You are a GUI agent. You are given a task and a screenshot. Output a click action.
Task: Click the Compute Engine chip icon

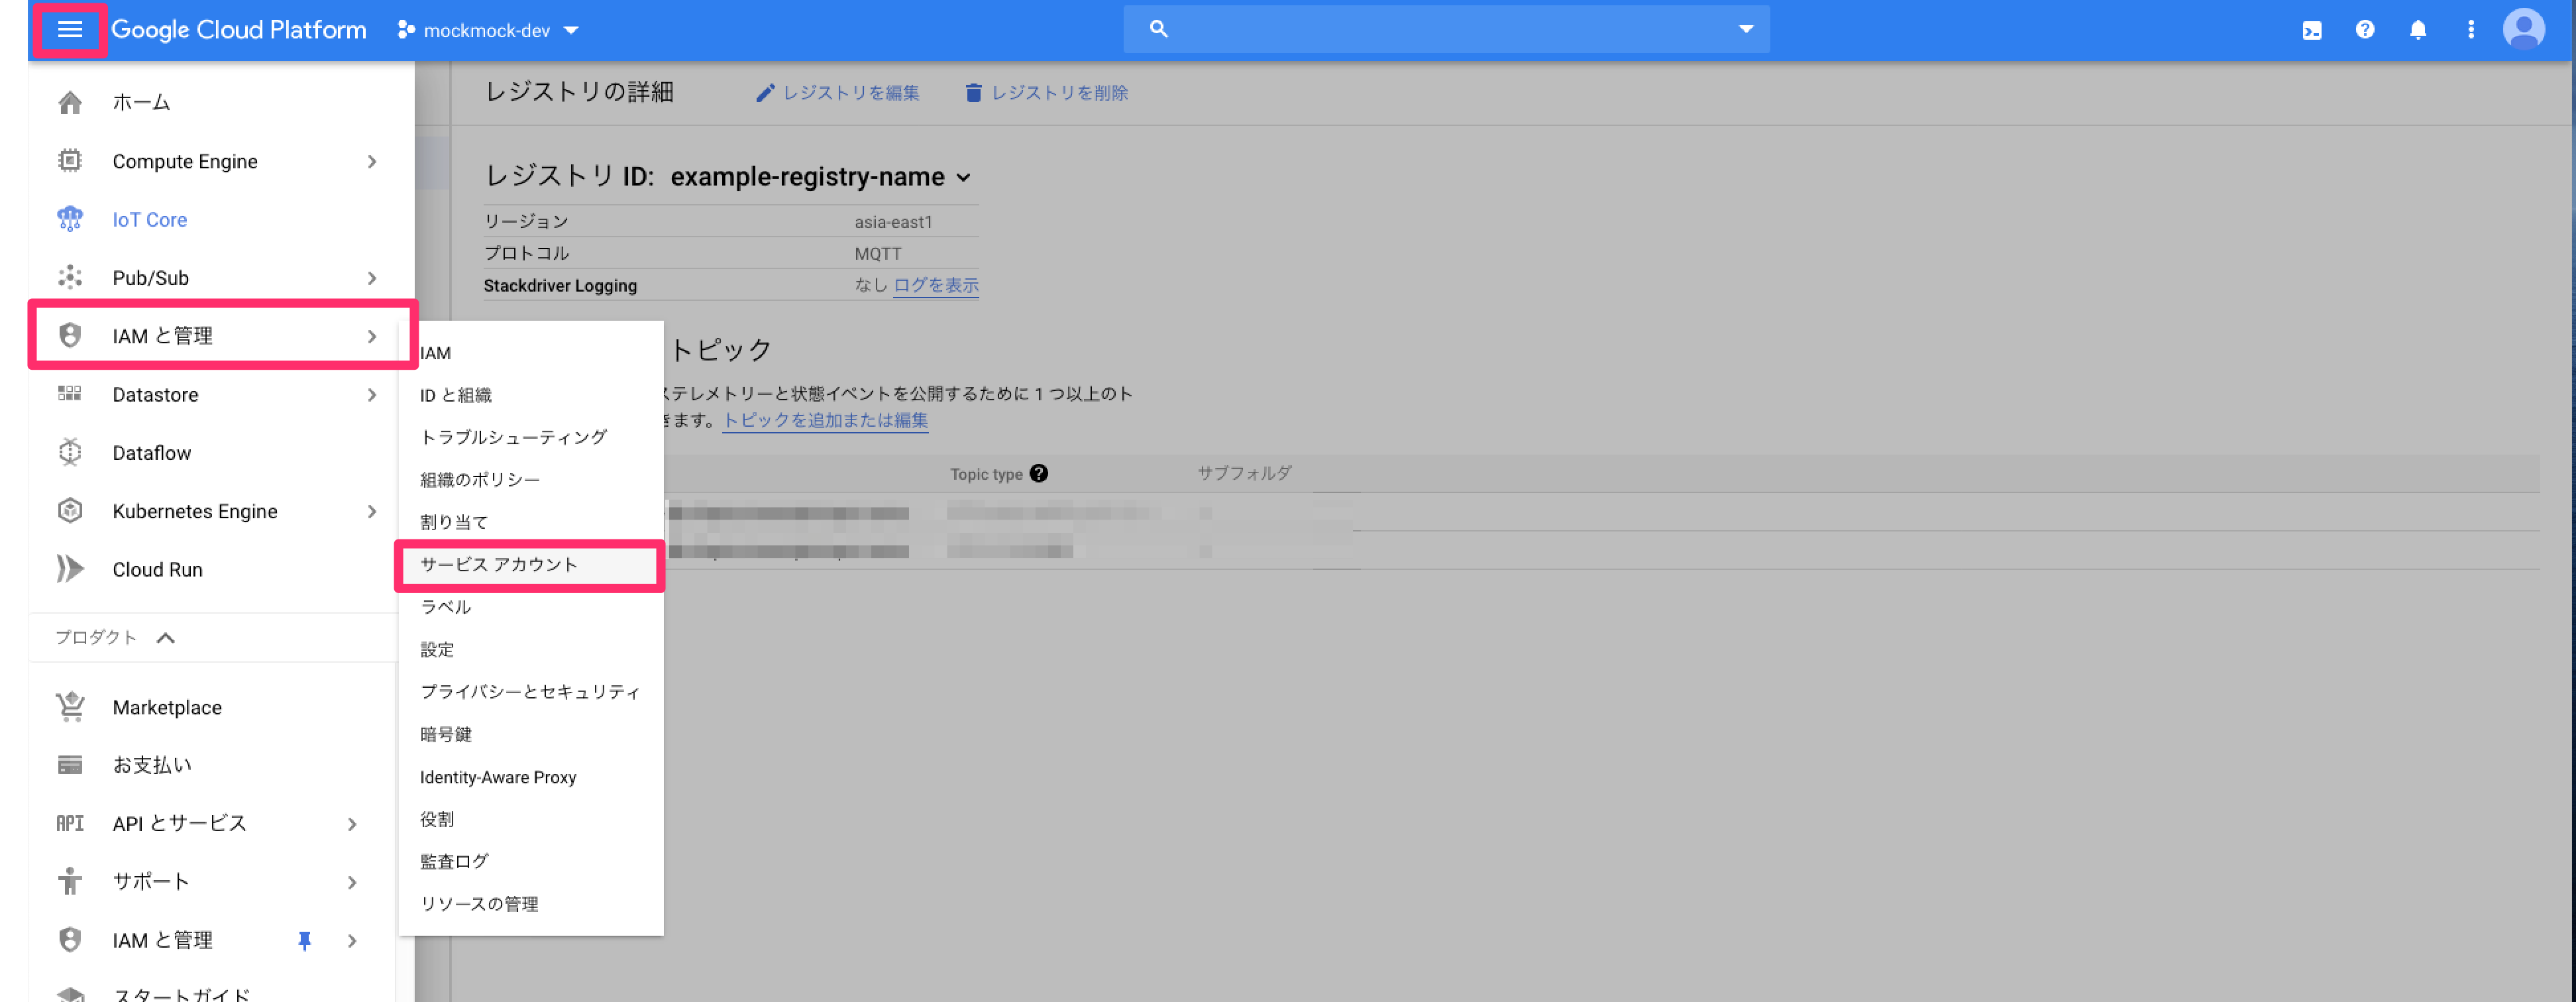pos(70,161)
